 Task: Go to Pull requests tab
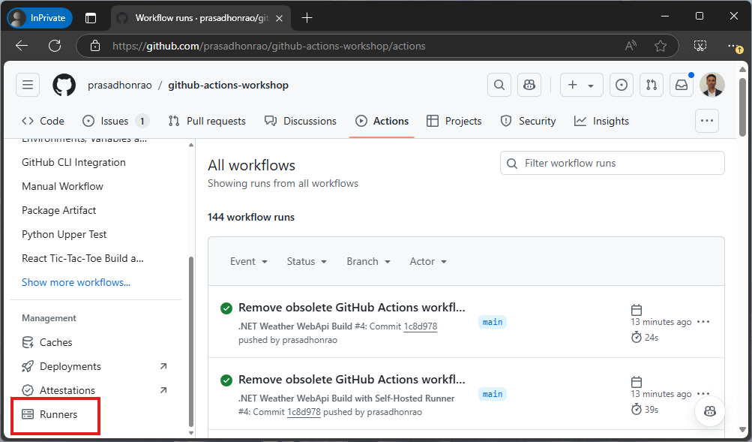(207, 121)
